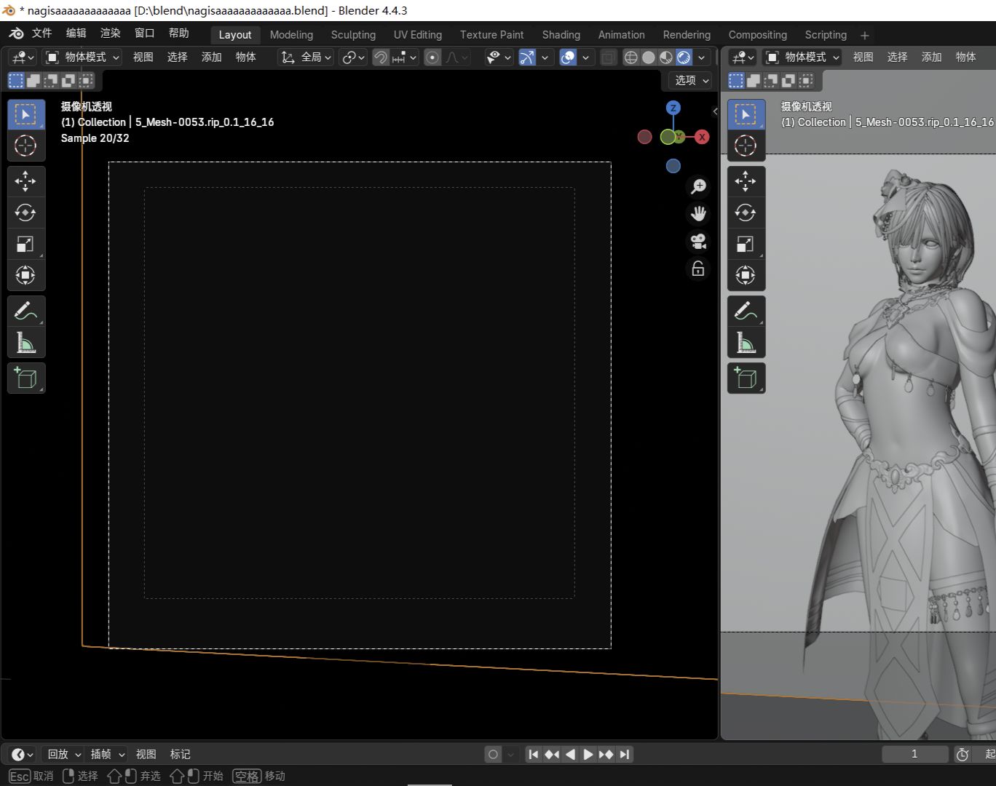Toggle proportional editing button
The width and height of the screenshot is (996, 786).
[432, 57]
